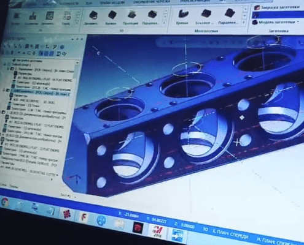The image size is (304, 245).
Task: Switch to Mastercam 2018 on the taskbar
Action: click(x=157, y=231)
